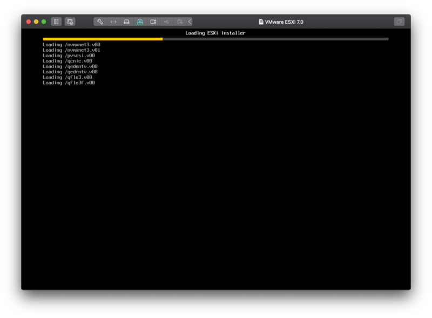
Task: Click the 'Loading /nvmxnet3.v01' line
Action: click(71, 50)
